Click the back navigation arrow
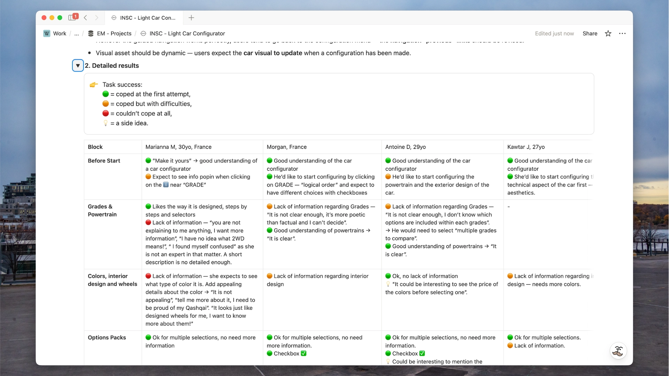Image resolution: width=669 pixels, height=376 pixels. click(85, 18)
